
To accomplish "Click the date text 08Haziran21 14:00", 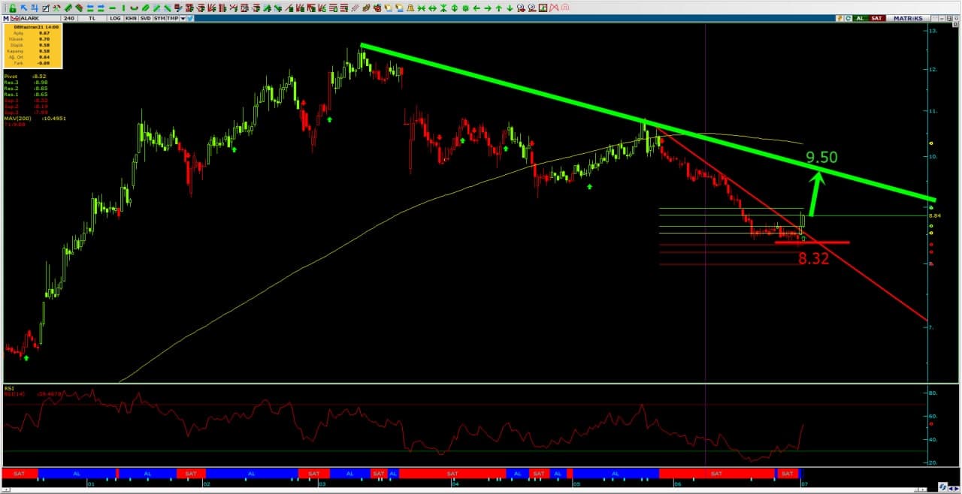I will (x=36, y=27).
